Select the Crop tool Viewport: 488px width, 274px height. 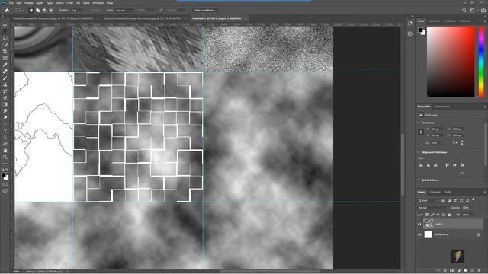[x=5, y=51]
